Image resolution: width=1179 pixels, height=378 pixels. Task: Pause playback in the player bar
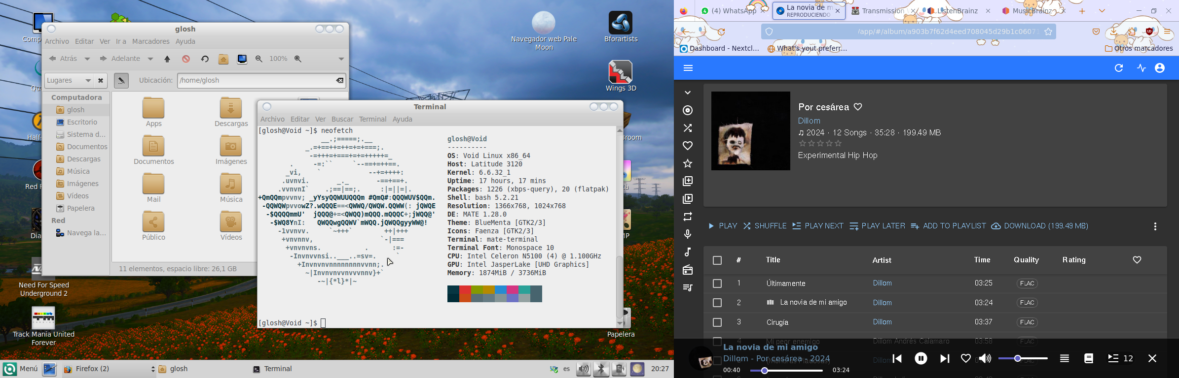(x=921, y=358)
